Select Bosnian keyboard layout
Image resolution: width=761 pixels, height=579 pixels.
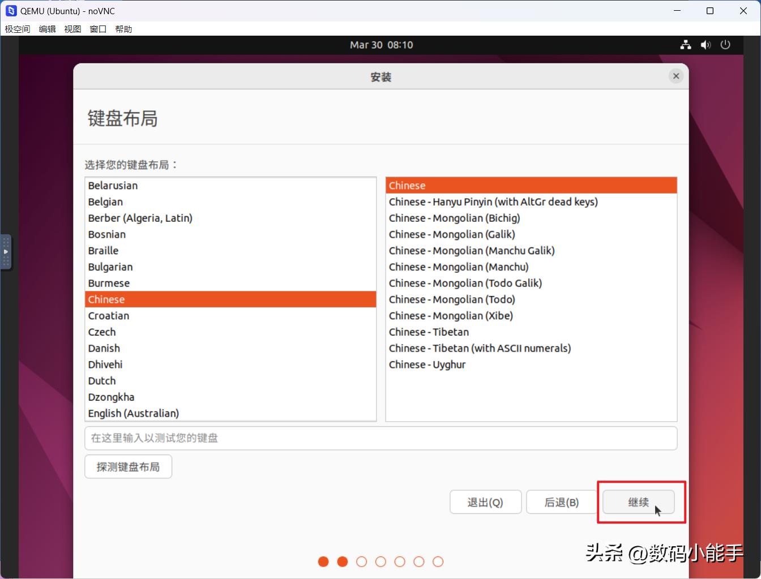(231, 234)
